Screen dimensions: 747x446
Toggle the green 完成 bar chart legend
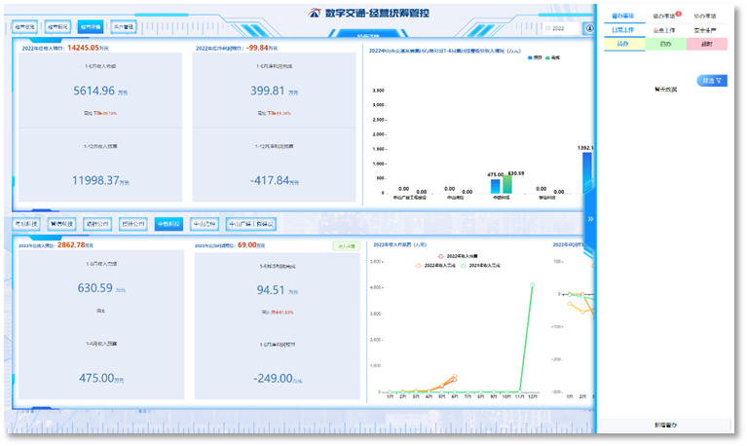click(552, 57)
